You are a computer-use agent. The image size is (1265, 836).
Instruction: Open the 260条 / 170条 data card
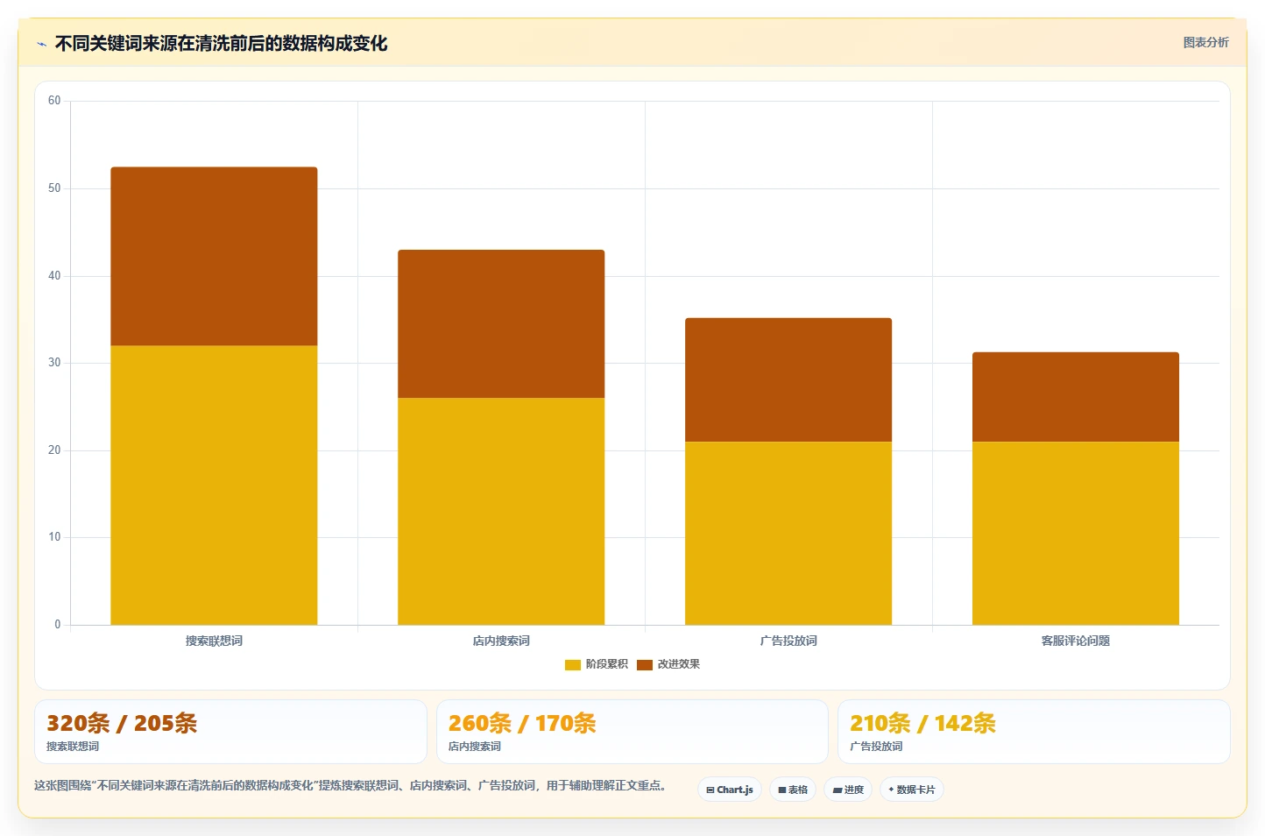pos(632,732)
